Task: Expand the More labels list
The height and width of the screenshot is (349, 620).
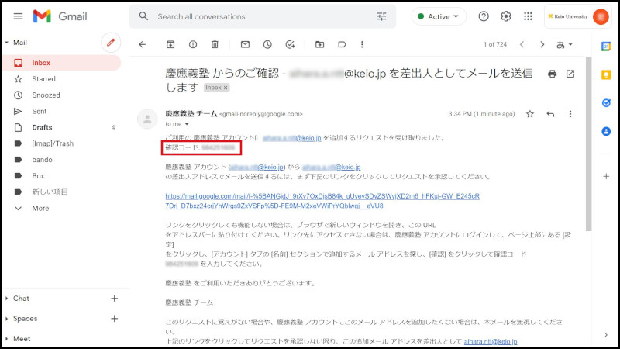Action: pos(40,208)
